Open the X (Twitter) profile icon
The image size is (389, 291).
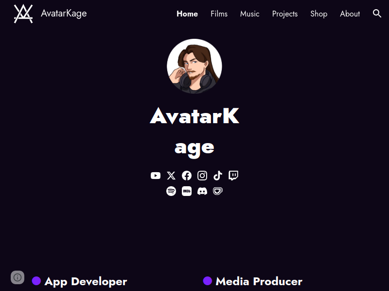[x=171, y=176]
